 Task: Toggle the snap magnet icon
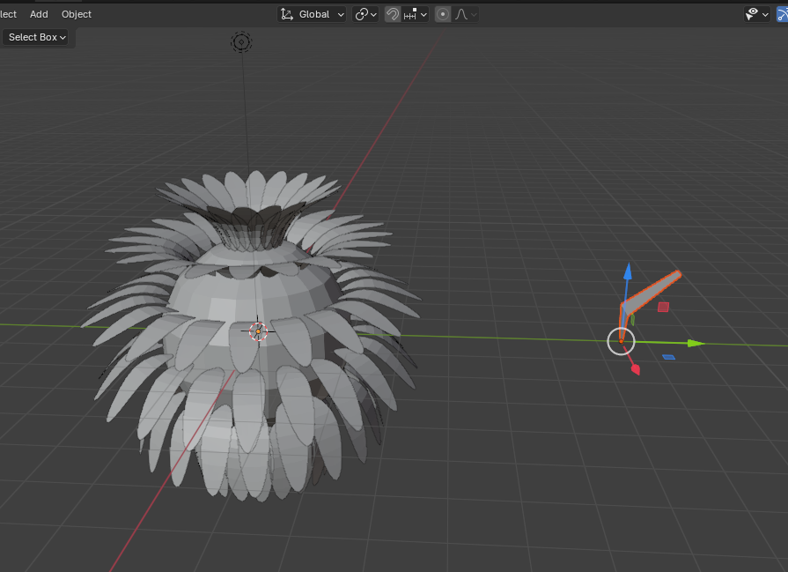pyautogui.click(x=393, y=14)
